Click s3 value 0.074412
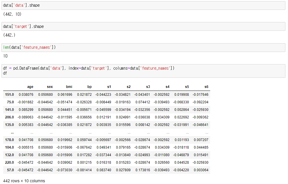The width and height of the screenshot is (288, 184). pyautogui.click(x=143, y=102)
